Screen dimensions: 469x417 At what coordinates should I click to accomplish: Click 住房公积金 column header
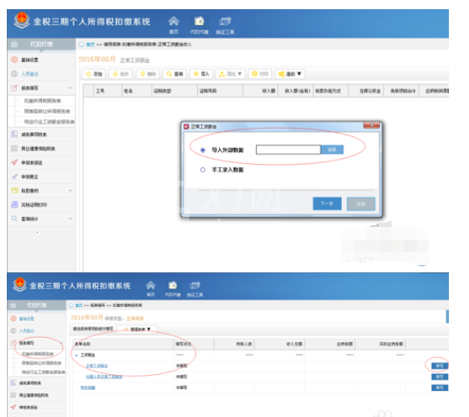(x=365, y=91)
